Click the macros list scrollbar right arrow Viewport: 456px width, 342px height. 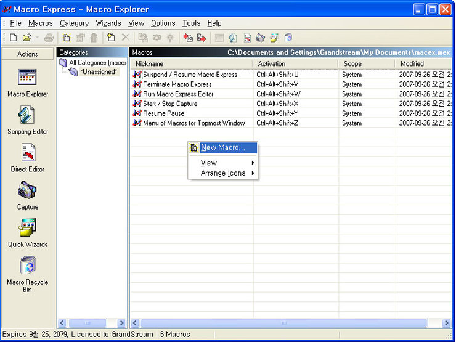446,323
